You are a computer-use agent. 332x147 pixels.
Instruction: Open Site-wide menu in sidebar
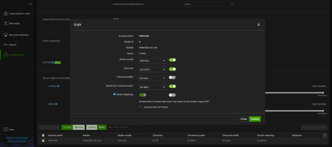click(x=14, y=24)
